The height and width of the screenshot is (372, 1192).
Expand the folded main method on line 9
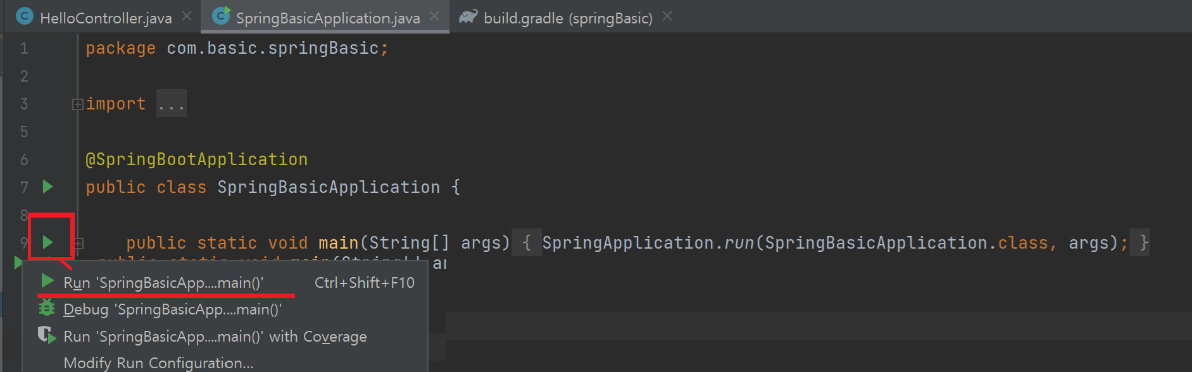[78, 243]
